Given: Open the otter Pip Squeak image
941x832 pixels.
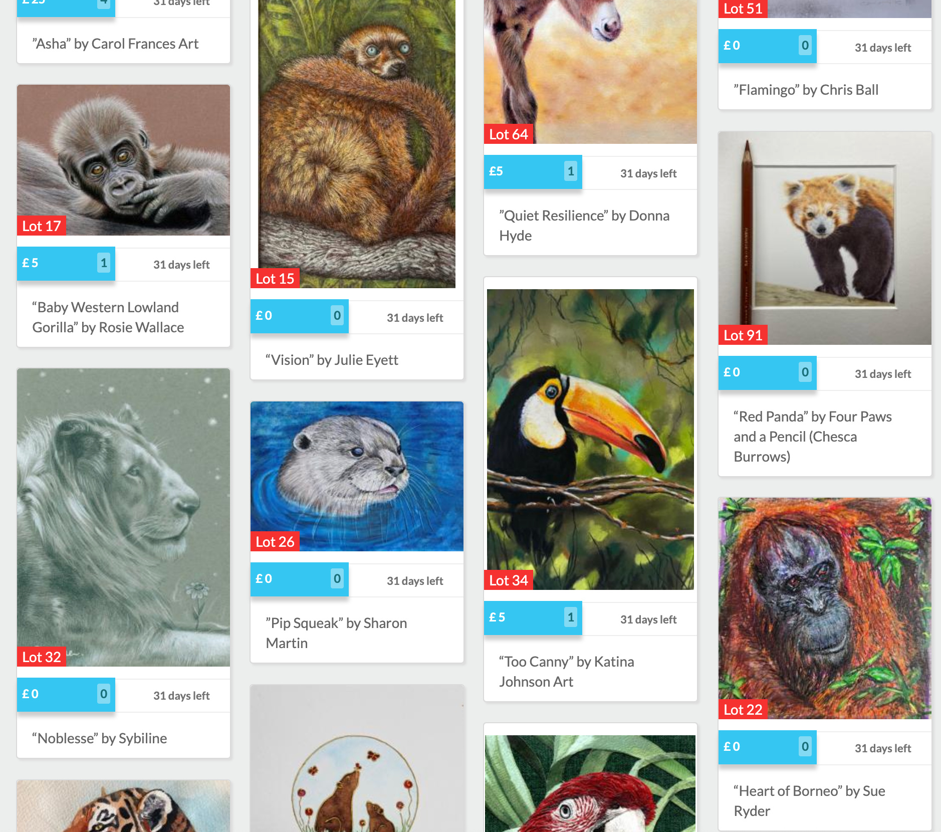Looking at the screenshot, I should point(357,476).
